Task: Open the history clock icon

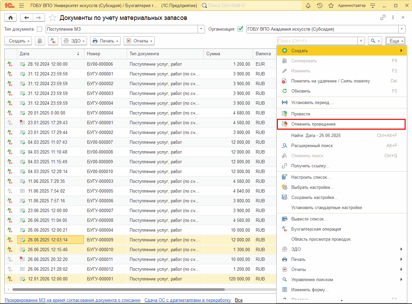Action: (x=320, y=6)
